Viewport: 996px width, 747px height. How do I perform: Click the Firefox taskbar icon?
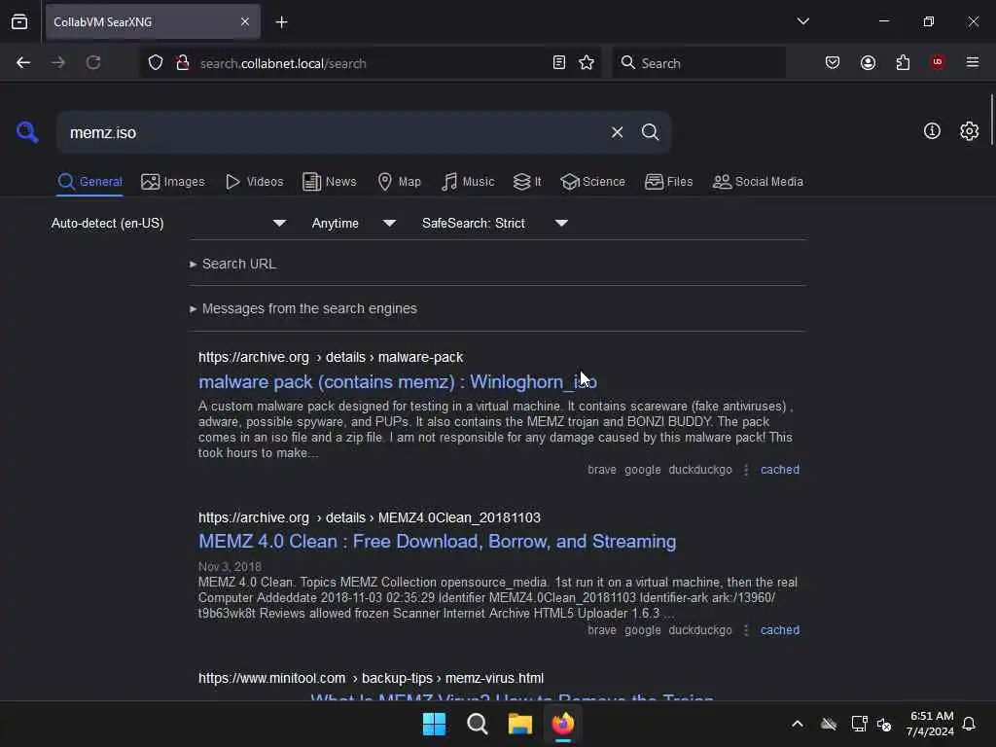(x=563, y=724)
